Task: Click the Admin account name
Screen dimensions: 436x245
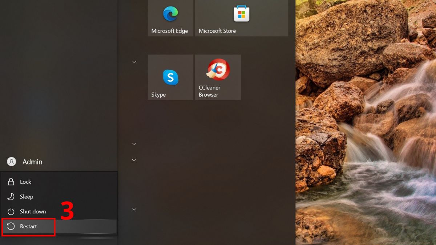Action: (x=32, y=162)
